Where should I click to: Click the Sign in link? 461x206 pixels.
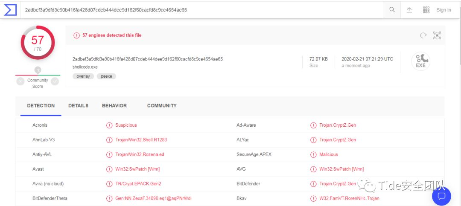tap(443, 10)
